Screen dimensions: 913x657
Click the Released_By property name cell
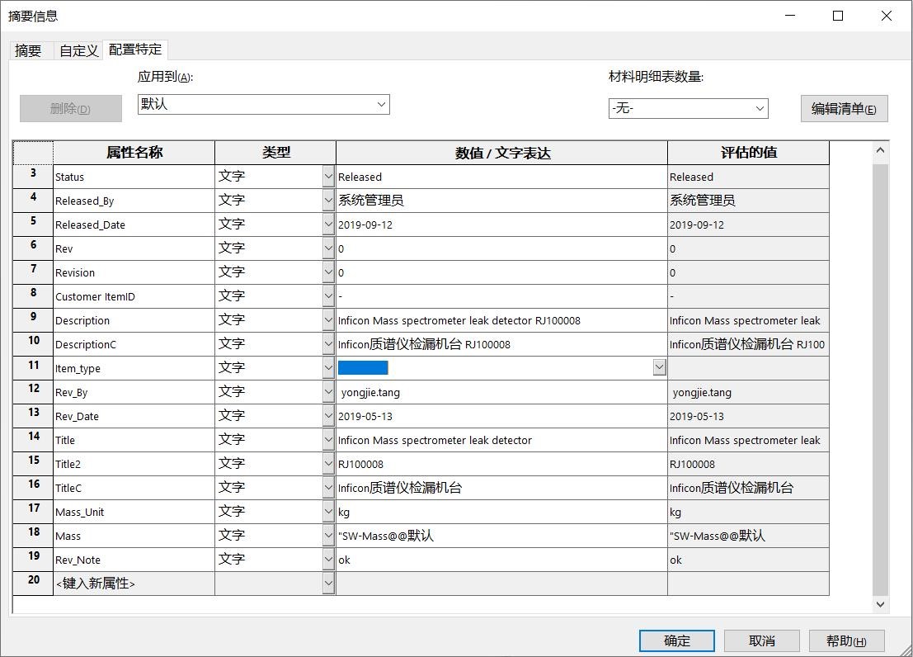(134, 201)
